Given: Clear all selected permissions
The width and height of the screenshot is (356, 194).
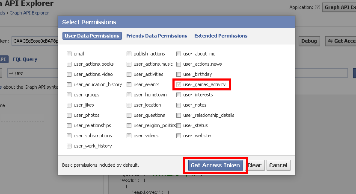Looking at the screenshot, I should pos(255,165).
